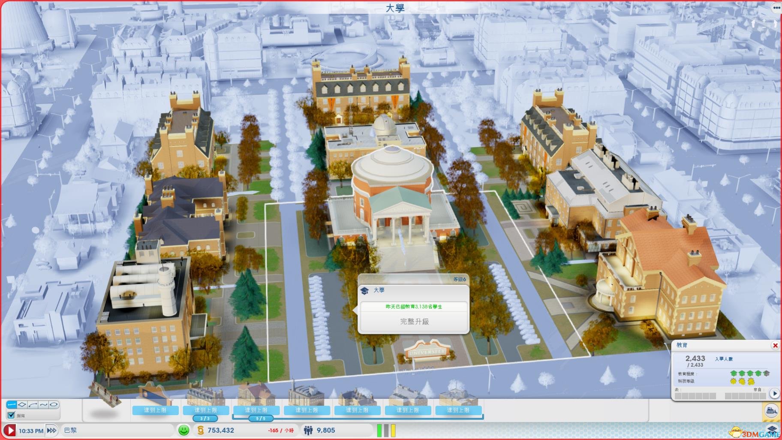Click the first 達到上限 button under the sign module
Image resolution: width=782 pixels, height=440 pixels.
[x=155, y=410]
